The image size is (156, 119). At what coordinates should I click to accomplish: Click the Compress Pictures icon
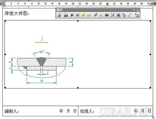pos(112,15)
